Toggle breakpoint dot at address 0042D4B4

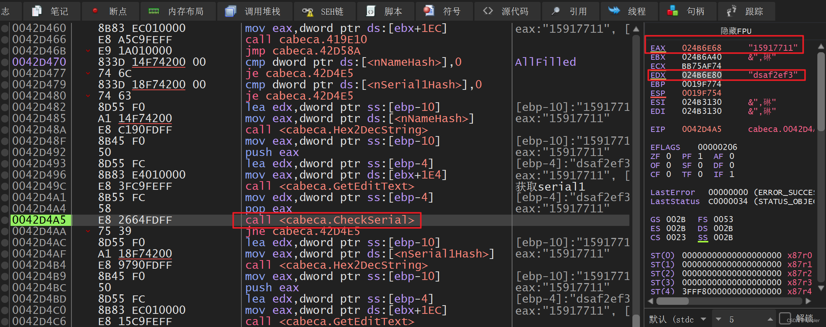tap(5, 265)
